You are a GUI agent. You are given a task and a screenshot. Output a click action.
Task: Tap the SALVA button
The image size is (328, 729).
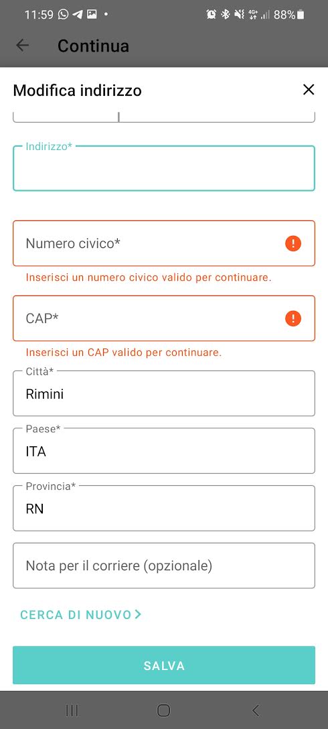click(x=164, y=665)
